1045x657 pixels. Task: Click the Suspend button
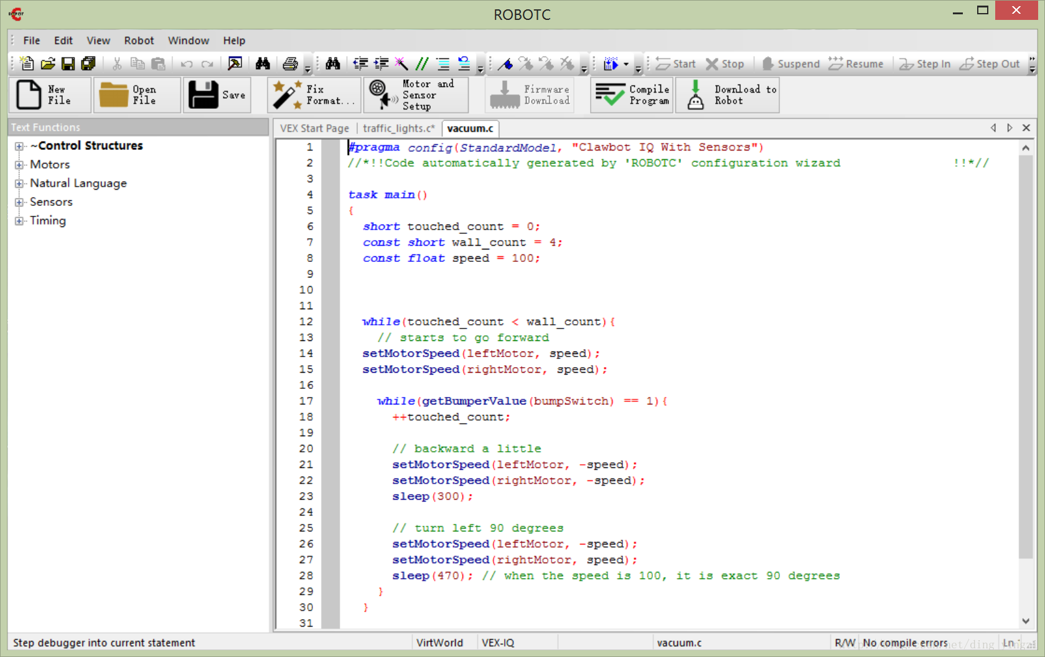790,63
